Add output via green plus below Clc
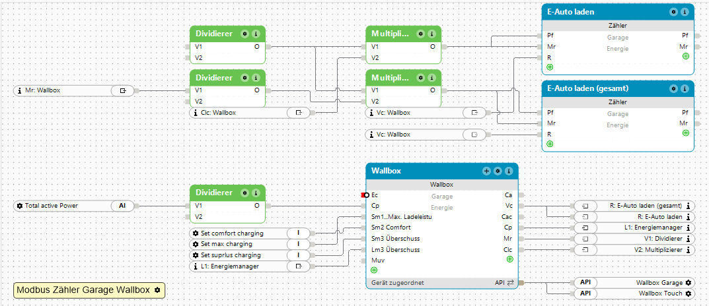This screenshot has width=709, height=306. pos(509,259)
